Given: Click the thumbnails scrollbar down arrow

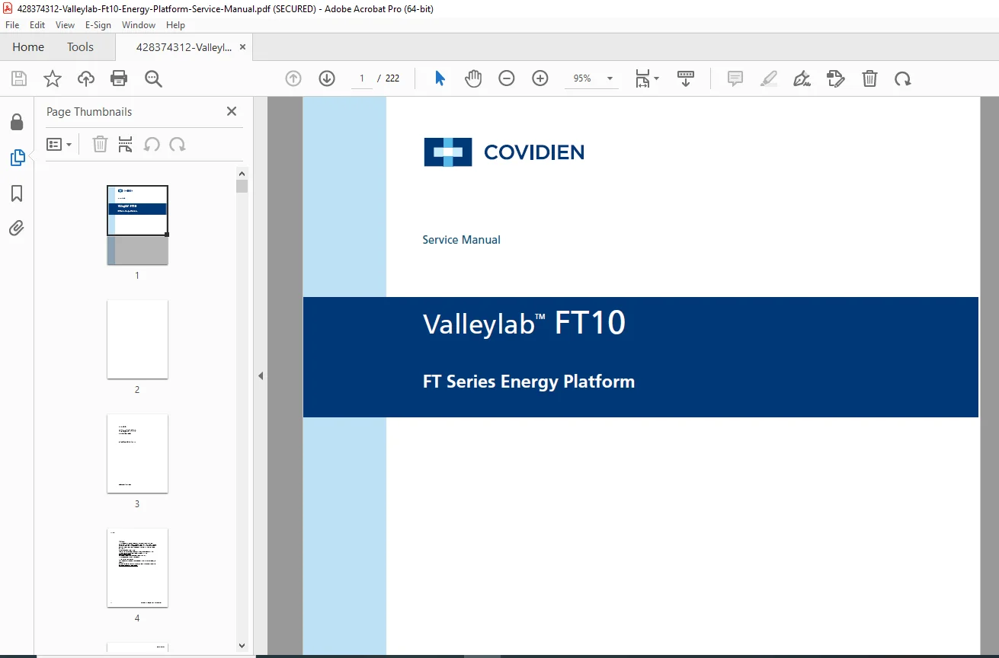Looking at the screenshot, I should 242,646.
